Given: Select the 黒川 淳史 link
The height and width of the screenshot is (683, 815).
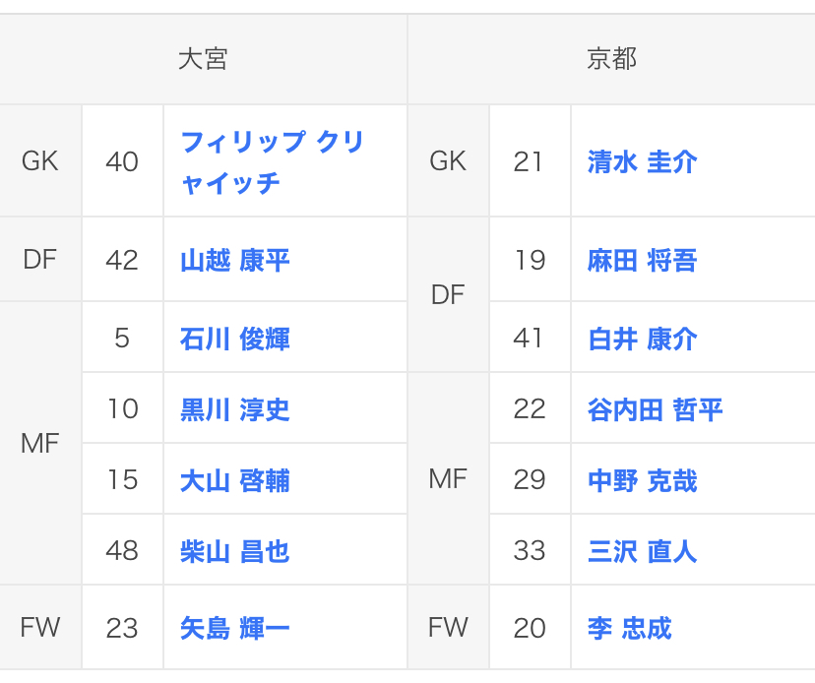Looking at the screenshot, I should 234,409.
